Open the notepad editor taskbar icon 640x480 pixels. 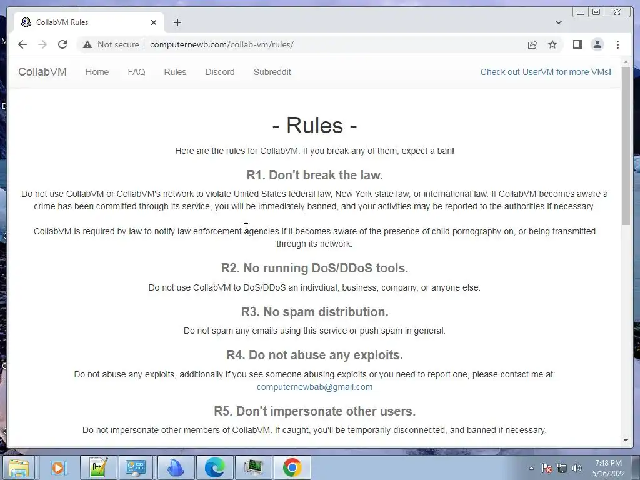(98, 467)
